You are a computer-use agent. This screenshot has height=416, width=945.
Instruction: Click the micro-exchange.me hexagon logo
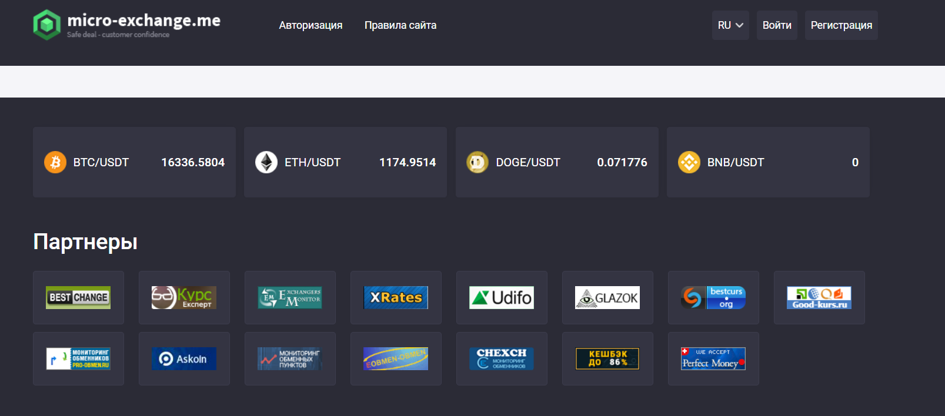point(47,25)
